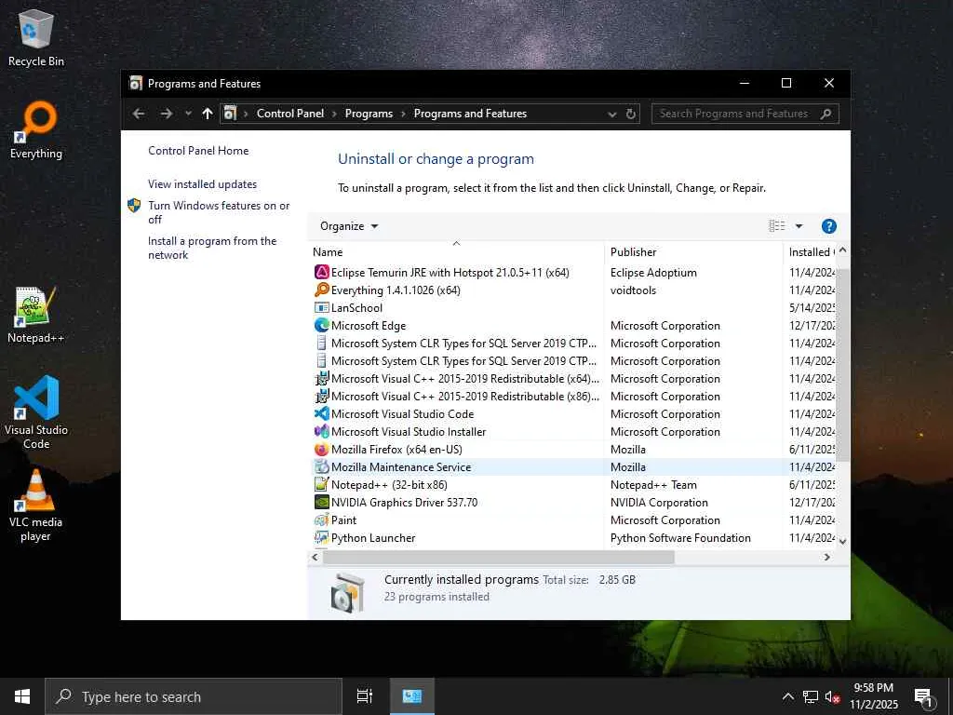Expand chevron after Control Panel breadcrumb
953x715 pixels.
tap(334, 114)
